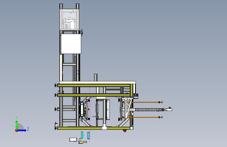Click the green Y axis arrow of triad

coord(16,125)
